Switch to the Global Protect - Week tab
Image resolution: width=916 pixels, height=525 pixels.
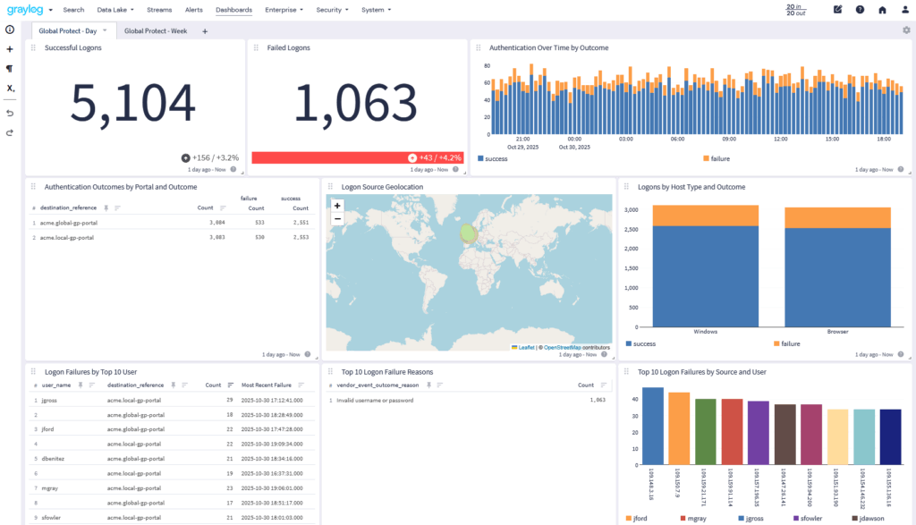(x=154, y=30)
